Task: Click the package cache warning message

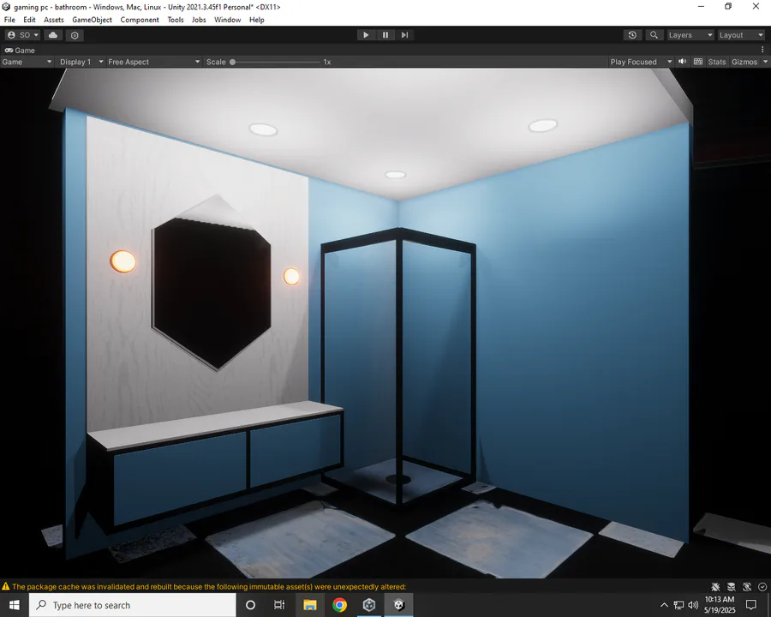Action: pyautogui.click(x=209, y=586)
